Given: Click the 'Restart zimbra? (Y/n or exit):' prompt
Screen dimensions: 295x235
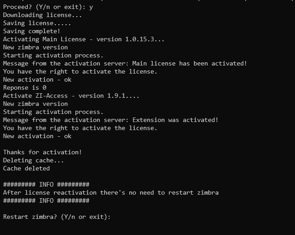Looking at the screenshot, I should coord(57,217).
